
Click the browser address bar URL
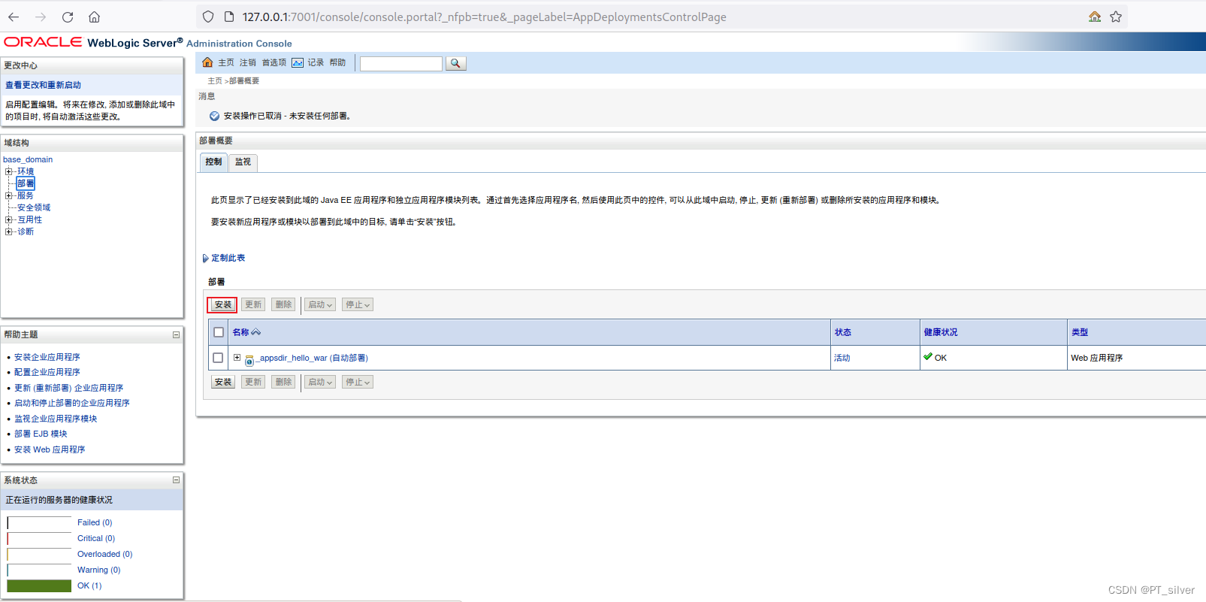(484, 17)
